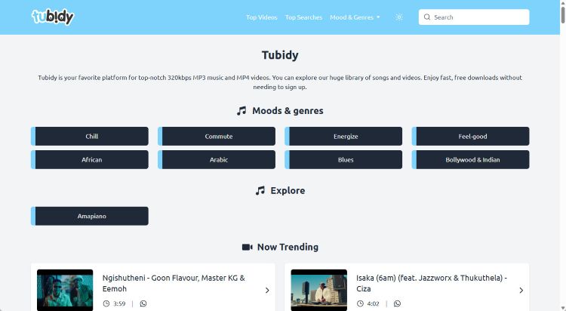Image resolution: width=566 pixels, height=311 pixels.
Task: Open Ngishutheni - Goon Flavour title link
Action: [174, 283]
